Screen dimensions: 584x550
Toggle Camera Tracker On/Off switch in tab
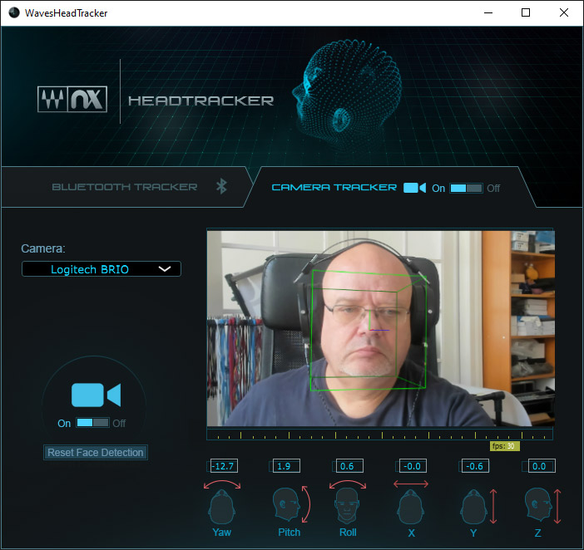point(466,189)
